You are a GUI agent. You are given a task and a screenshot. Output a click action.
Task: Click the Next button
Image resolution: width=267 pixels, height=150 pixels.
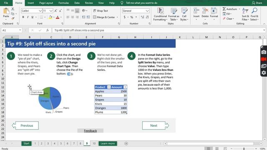tap(156, 125)
